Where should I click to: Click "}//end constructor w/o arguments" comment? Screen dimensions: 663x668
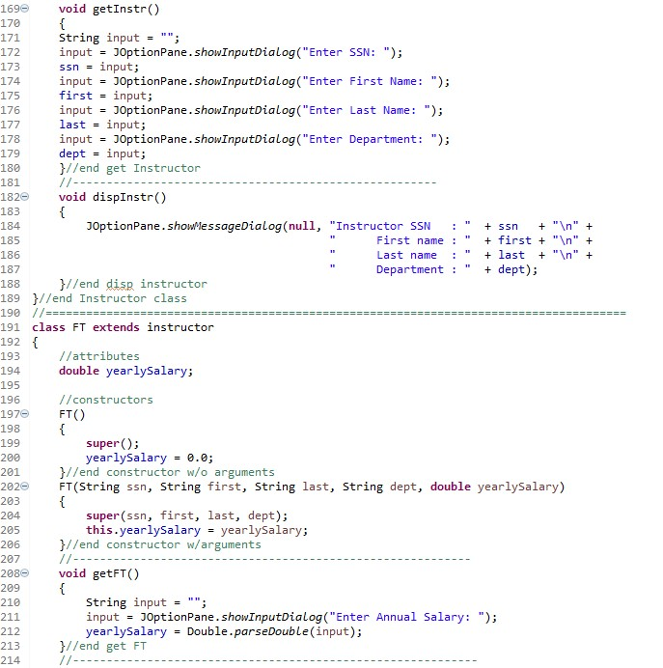(167, 472)
